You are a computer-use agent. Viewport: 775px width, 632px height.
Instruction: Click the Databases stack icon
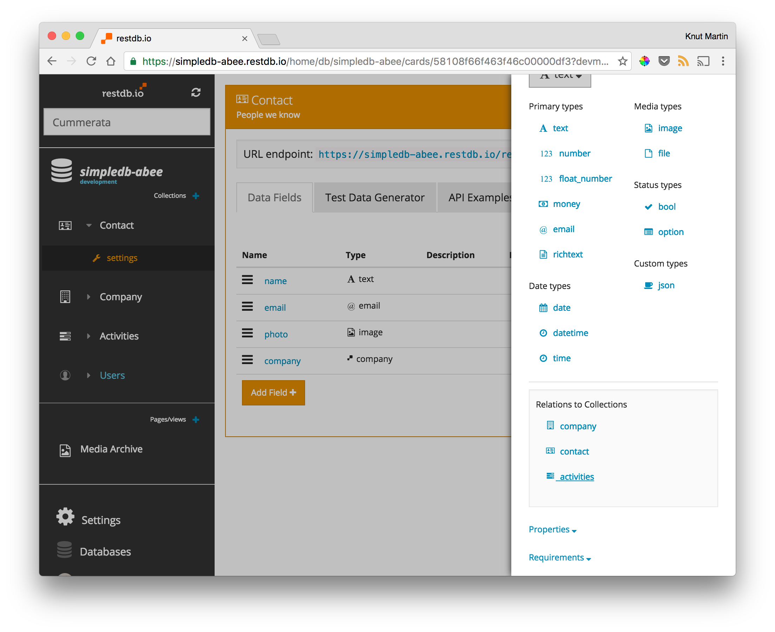(x=65, y=549)
